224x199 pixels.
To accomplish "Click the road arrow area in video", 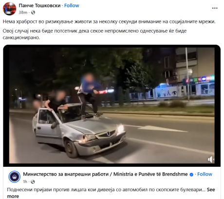I will (x=162, y=128).
